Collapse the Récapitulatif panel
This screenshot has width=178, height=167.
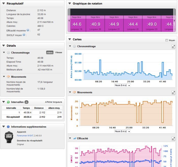(4, 4)
